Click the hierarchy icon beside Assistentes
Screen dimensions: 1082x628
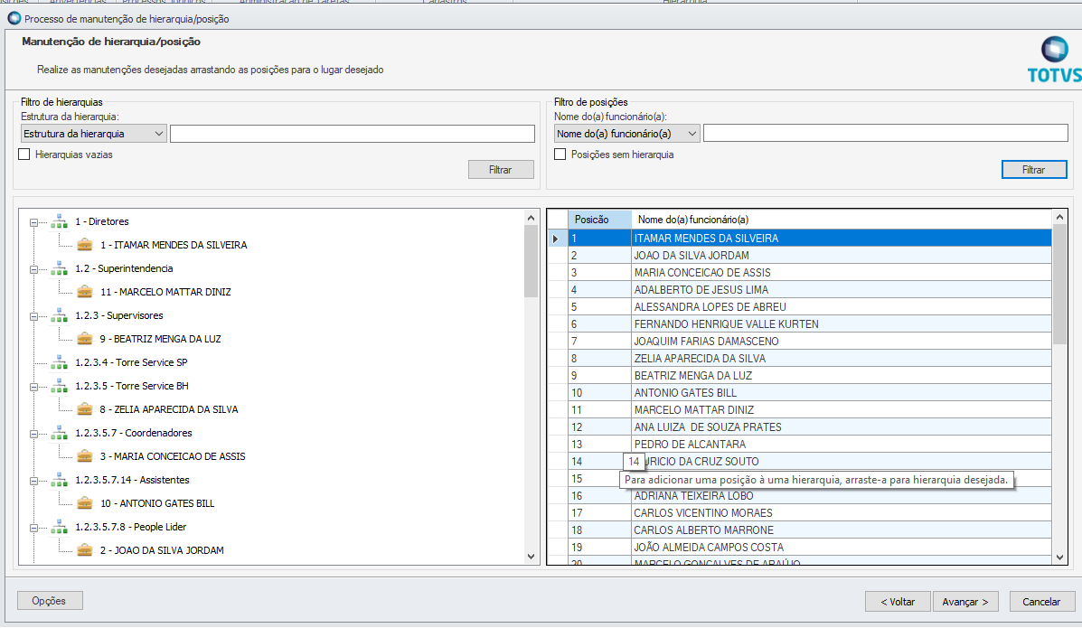click(x=60, y=480)
